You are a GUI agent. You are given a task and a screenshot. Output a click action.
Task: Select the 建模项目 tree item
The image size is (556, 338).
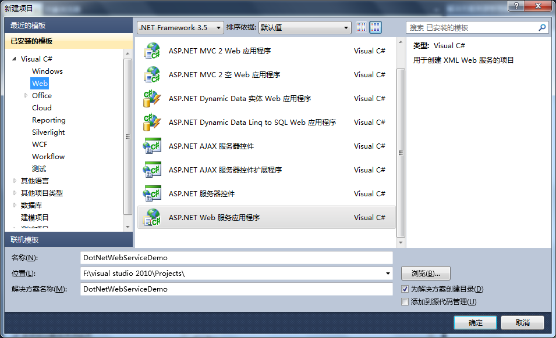tap(34, 217)
